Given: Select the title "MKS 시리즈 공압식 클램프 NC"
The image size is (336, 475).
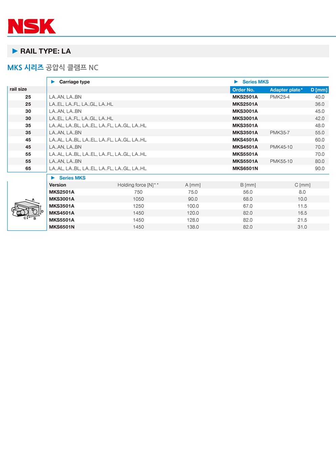Looking at the screenshot, I should click(x=53, y=67).
